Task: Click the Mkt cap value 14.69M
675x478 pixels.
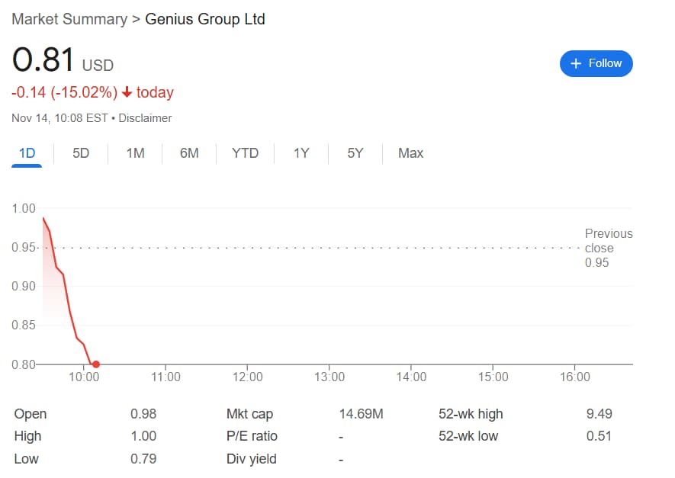Action: [x=361, y=414]
